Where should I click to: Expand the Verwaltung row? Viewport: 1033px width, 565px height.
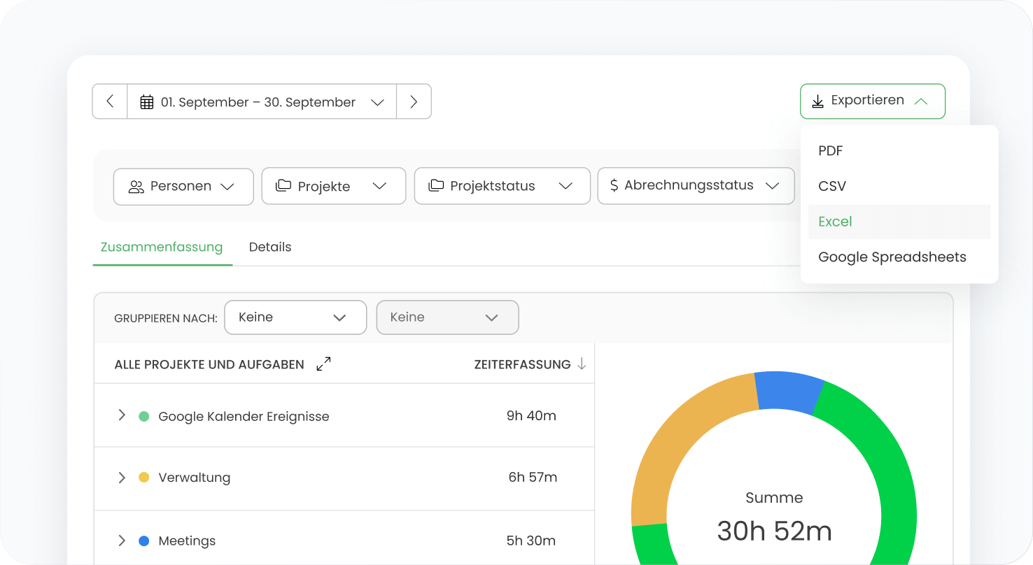pyautogui.click(x=122, y=478)
